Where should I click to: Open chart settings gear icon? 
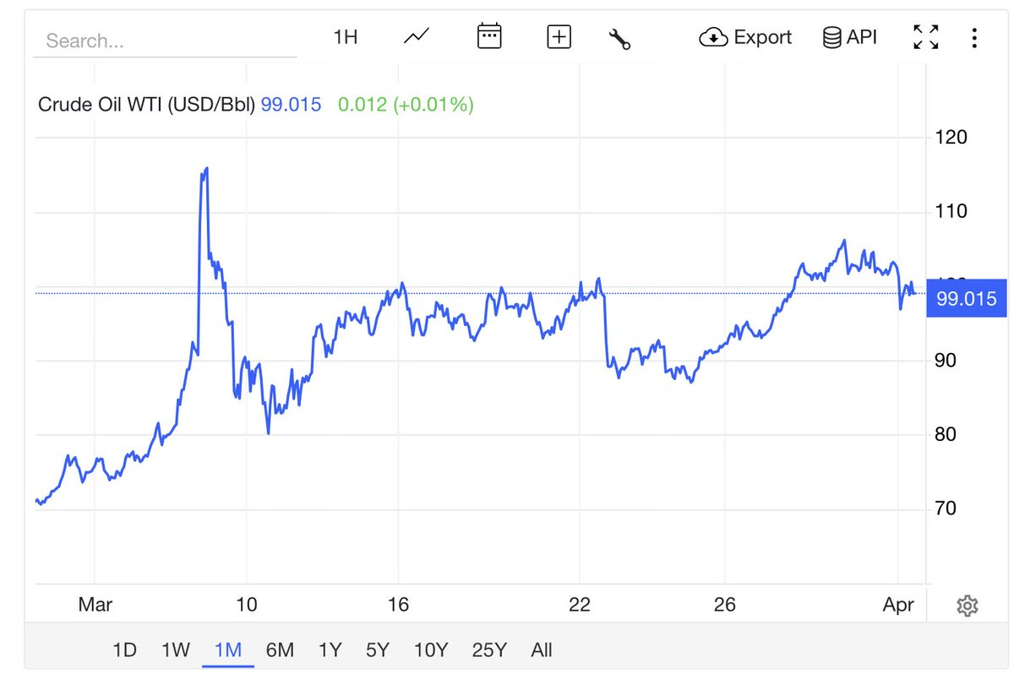[968, 605]
